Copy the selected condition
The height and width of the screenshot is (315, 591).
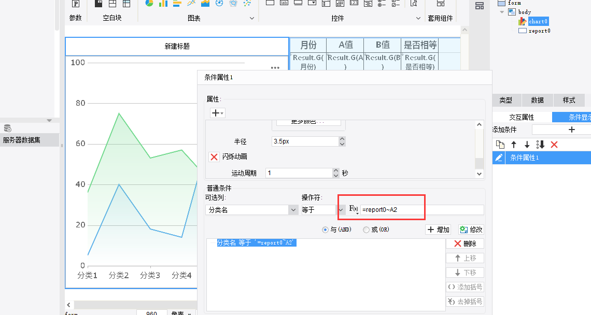pos(500,145)
